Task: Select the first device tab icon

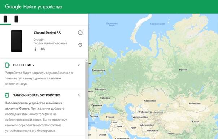Action: click(5, 19)
